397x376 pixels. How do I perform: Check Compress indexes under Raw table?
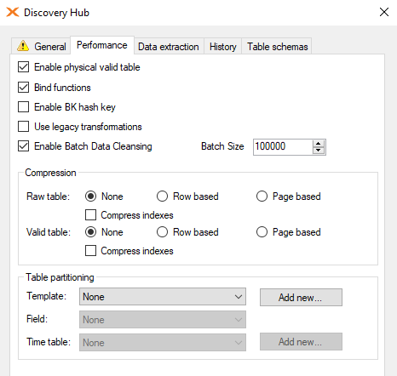pos(90,215)
